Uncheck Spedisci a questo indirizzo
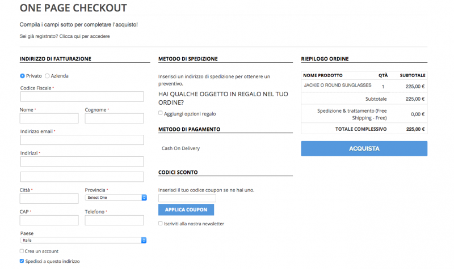454x269 pixels. pos(22,261)
